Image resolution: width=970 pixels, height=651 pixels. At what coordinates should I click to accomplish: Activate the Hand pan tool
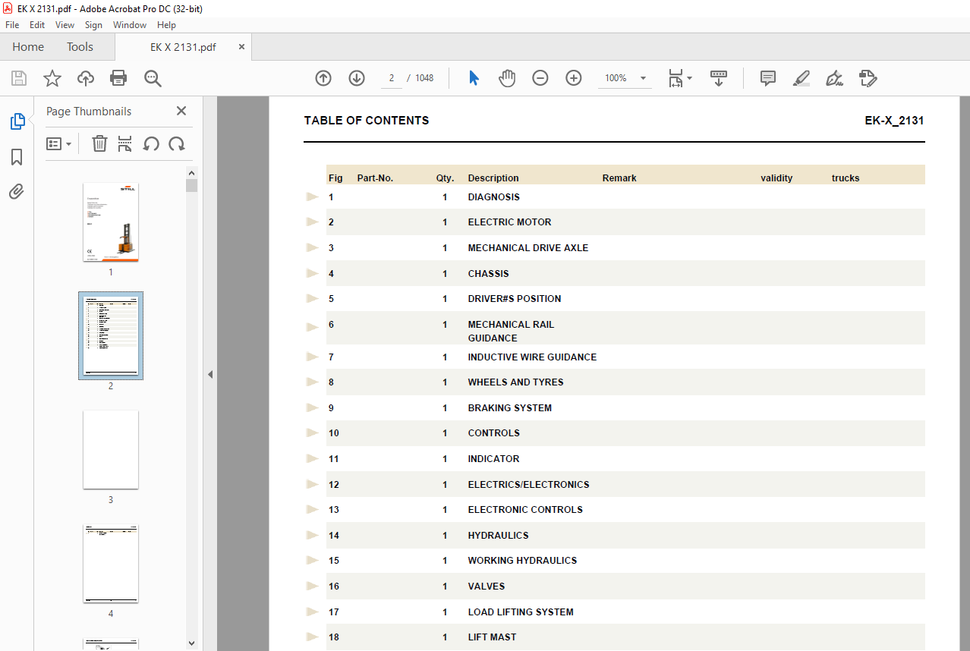pos(507,78)
